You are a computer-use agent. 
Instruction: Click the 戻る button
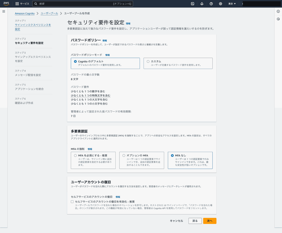coord(195,221)
